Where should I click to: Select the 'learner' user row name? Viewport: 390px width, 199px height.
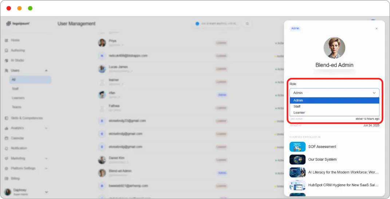114,80
